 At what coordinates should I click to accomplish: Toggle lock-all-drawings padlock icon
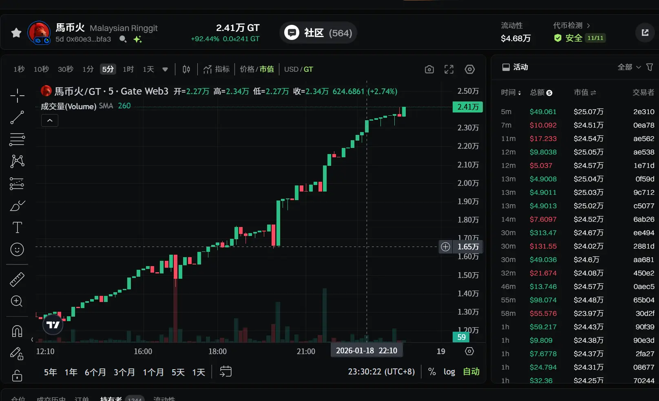coord(17,375)
